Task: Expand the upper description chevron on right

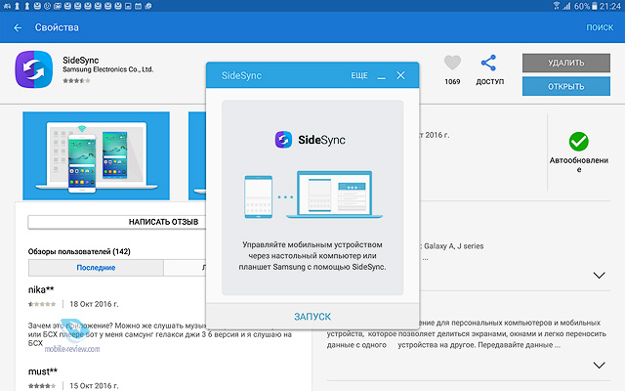Action: pos(600,275)
